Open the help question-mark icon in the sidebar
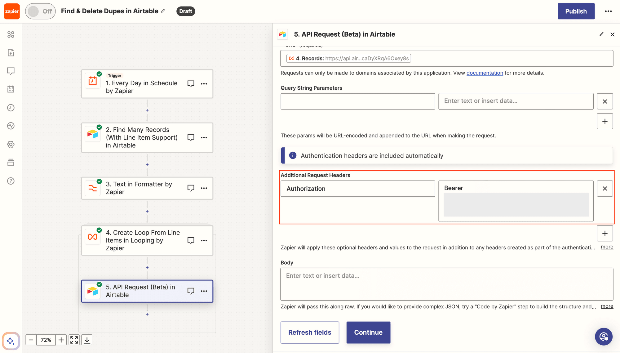The image size is (620, 353). (11, 181)
